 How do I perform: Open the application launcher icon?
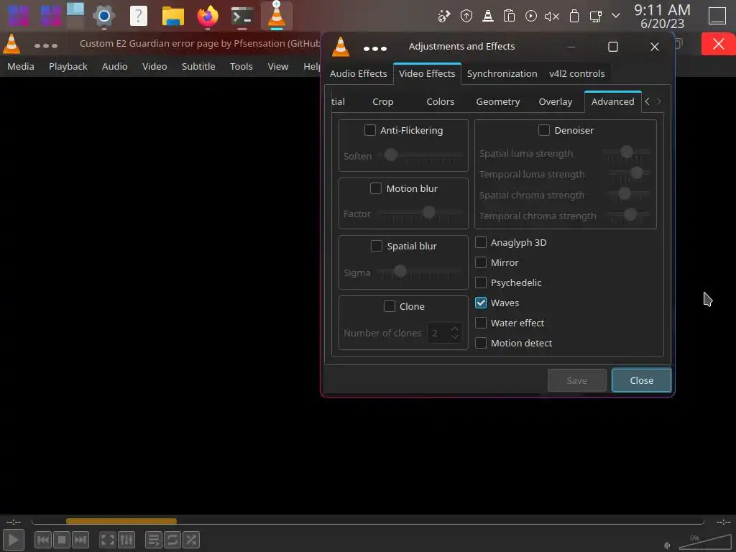point(19,16)
